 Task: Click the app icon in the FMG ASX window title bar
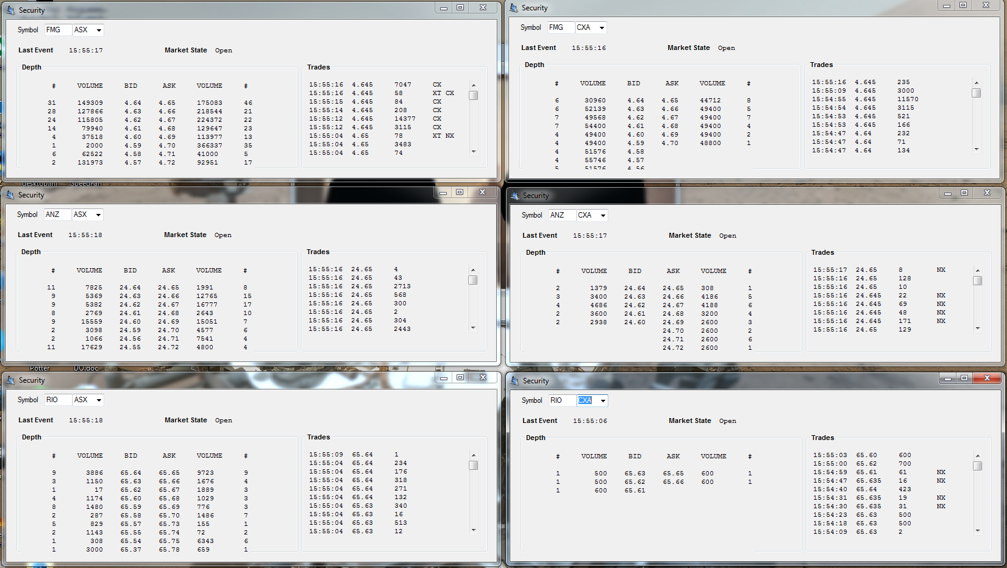10,10
